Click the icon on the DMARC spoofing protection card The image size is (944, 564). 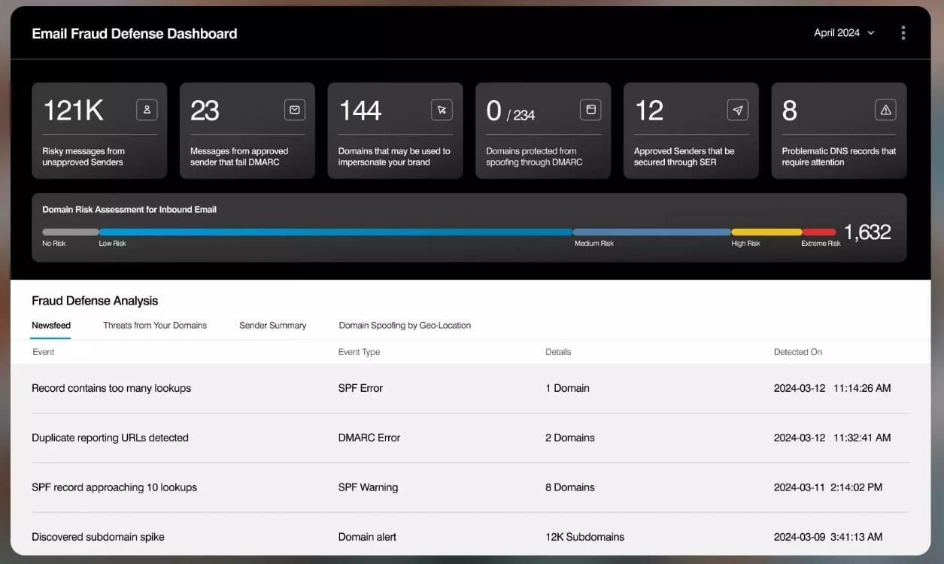[591, 109]
